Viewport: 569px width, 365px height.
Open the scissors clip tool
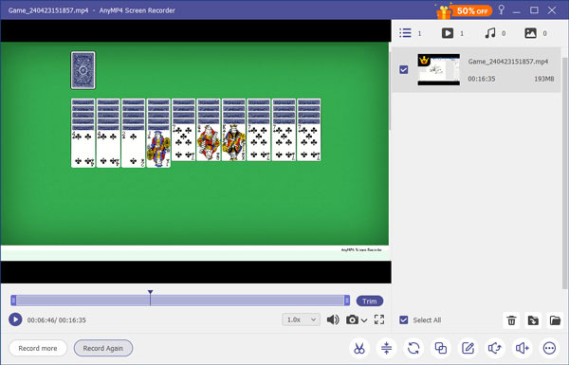tap(359, 348)
